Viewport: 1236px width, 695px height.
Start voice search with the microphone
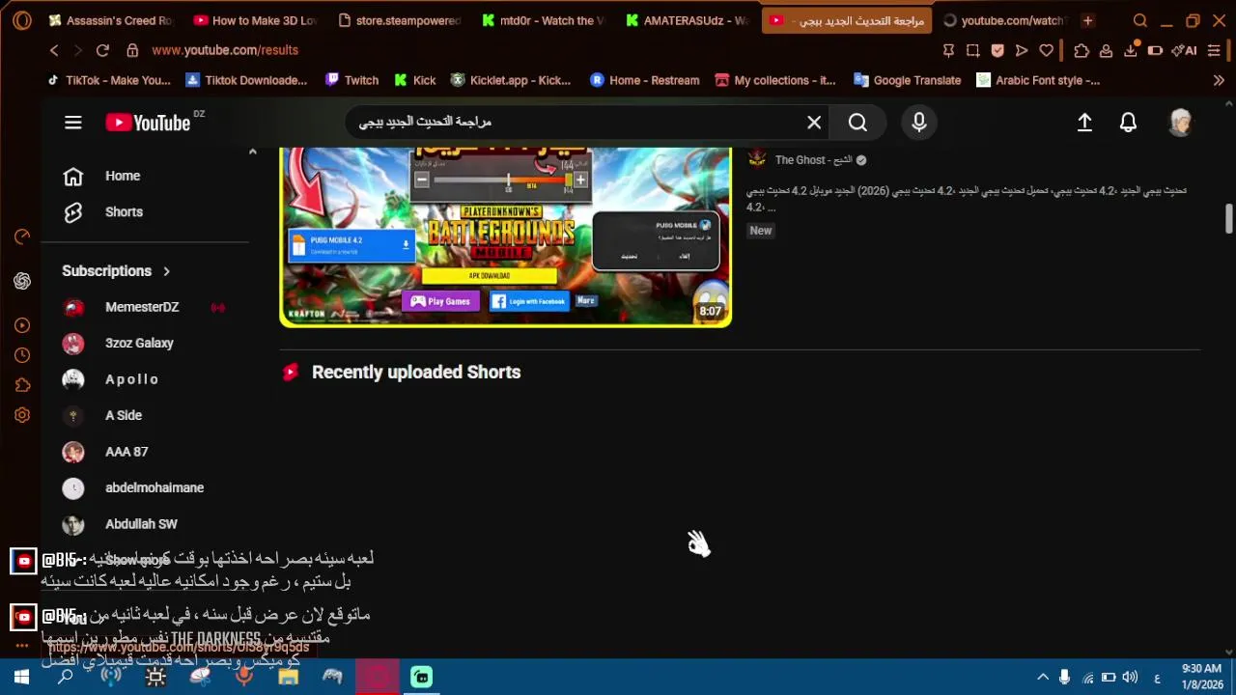[x=919, y=123]
